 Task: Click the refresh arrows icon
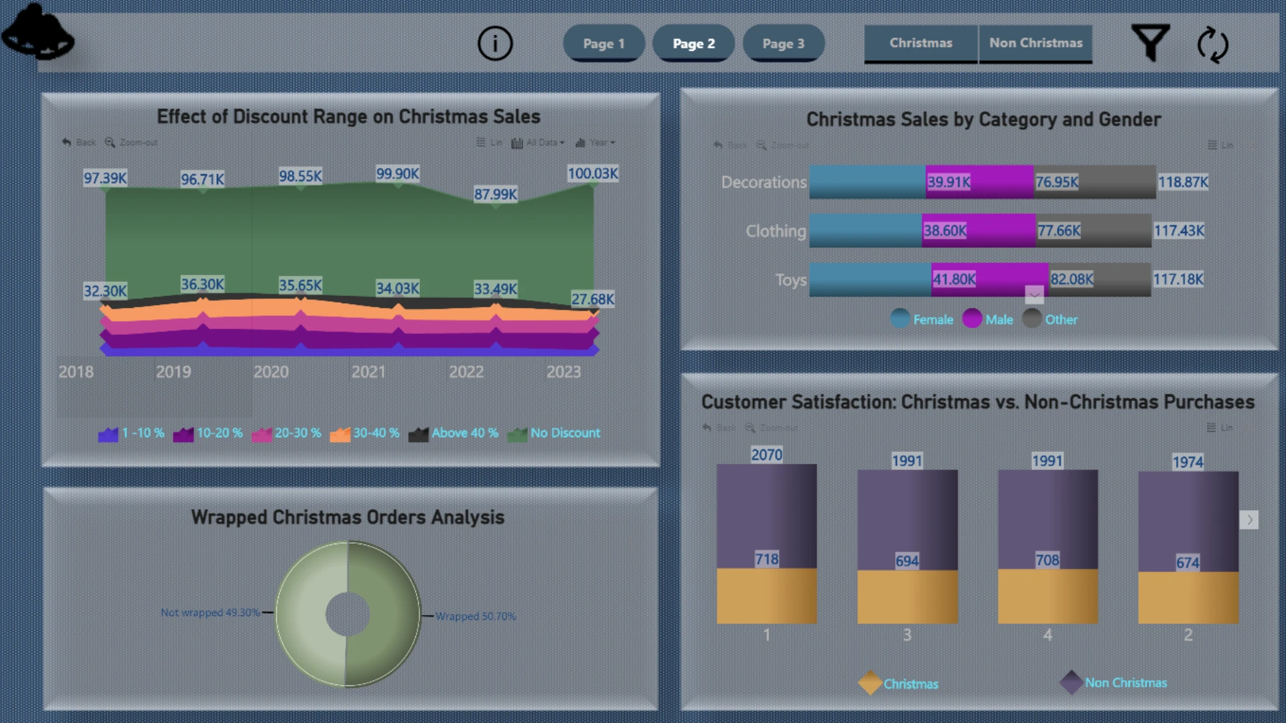pos(1212,45)
